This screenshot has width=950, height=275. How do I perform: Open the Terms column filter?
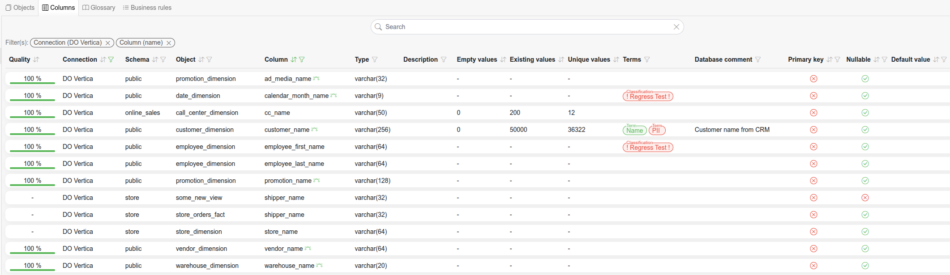[x=647, y=59]
